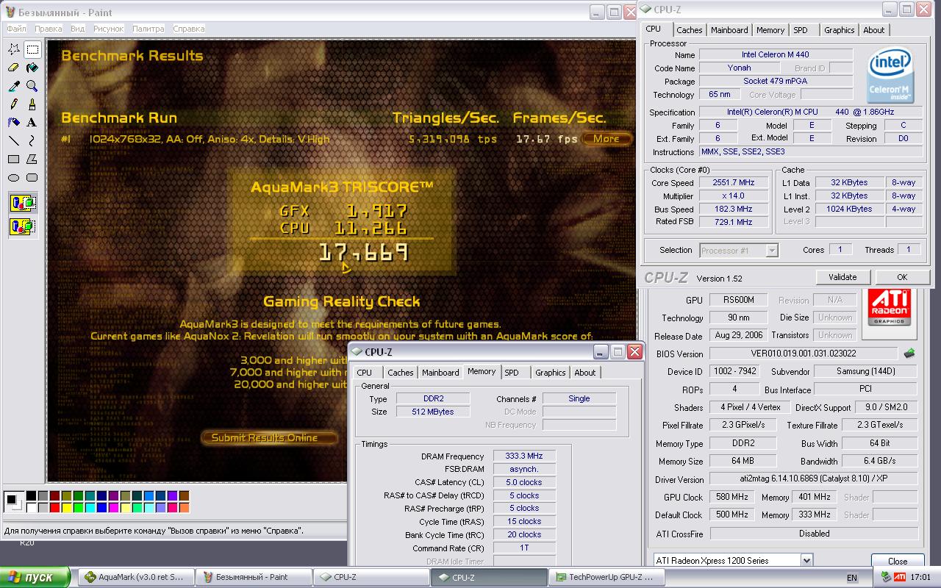Click the Intel Celeron M logo in CPU-Z
The width and height of the screenshot is (941, 588).
[x=890, y=76]
